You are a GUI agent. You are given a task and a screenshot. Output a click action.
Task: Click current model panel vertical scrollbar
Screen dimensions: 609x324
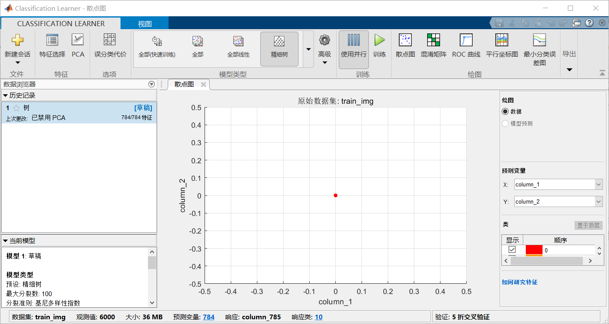pyautogui.click(x=152, y=263)
